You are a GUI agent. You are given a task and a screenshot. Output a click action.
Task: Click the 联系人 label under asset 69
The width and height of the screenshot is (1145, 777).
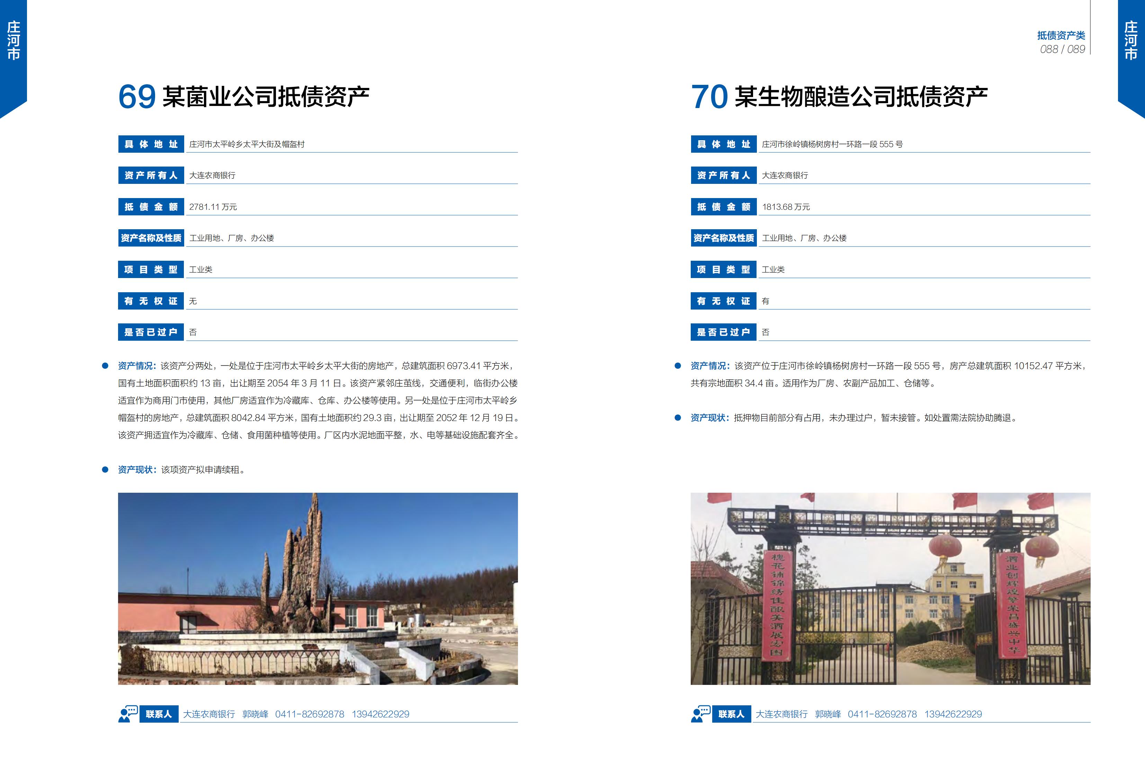tap(159, 714)
